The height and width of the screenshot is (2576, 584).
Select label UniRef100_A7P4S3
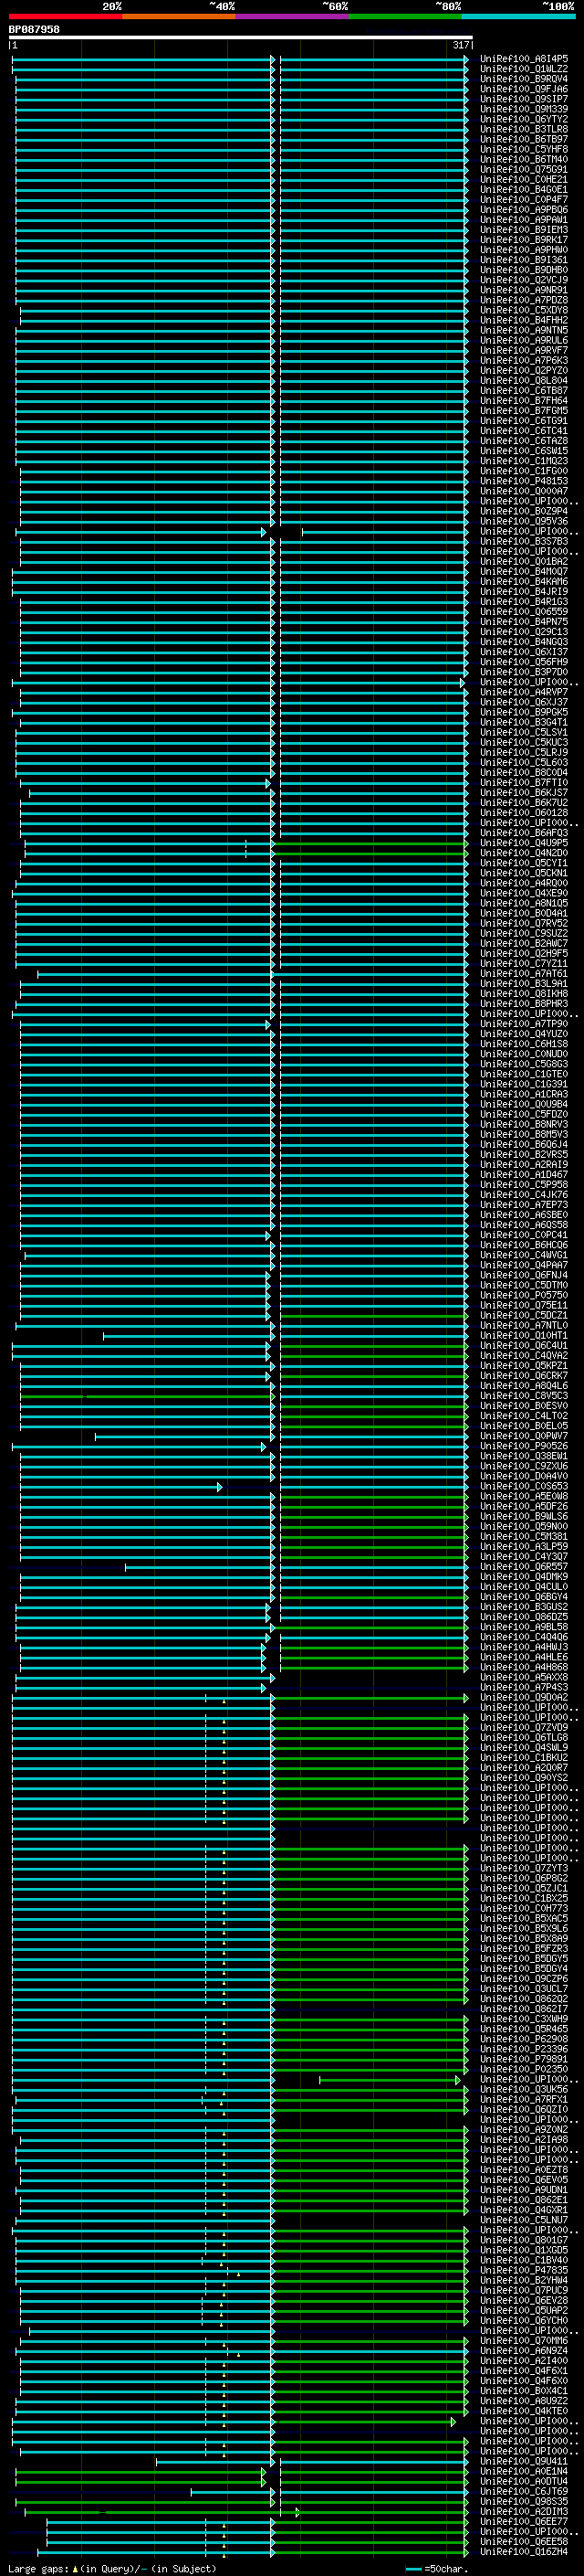[x=524, y=1687]
